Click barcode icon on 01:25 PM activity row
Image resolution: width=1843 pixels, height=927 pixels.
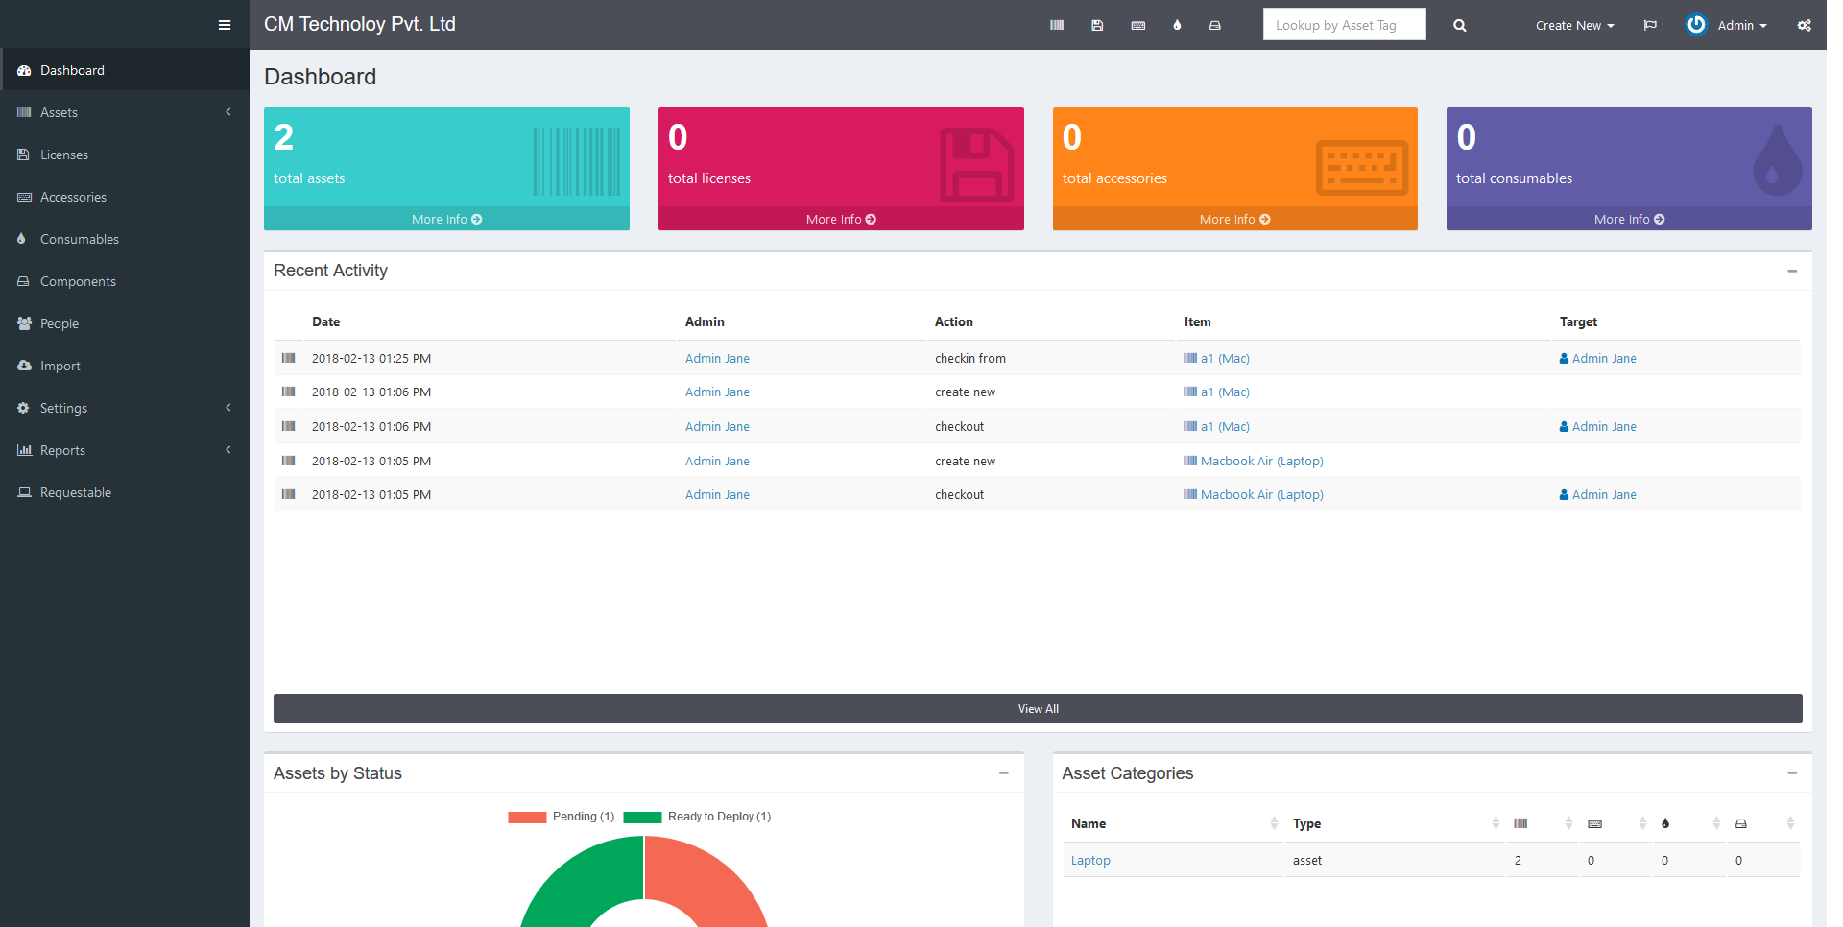(x=288, y=358)
